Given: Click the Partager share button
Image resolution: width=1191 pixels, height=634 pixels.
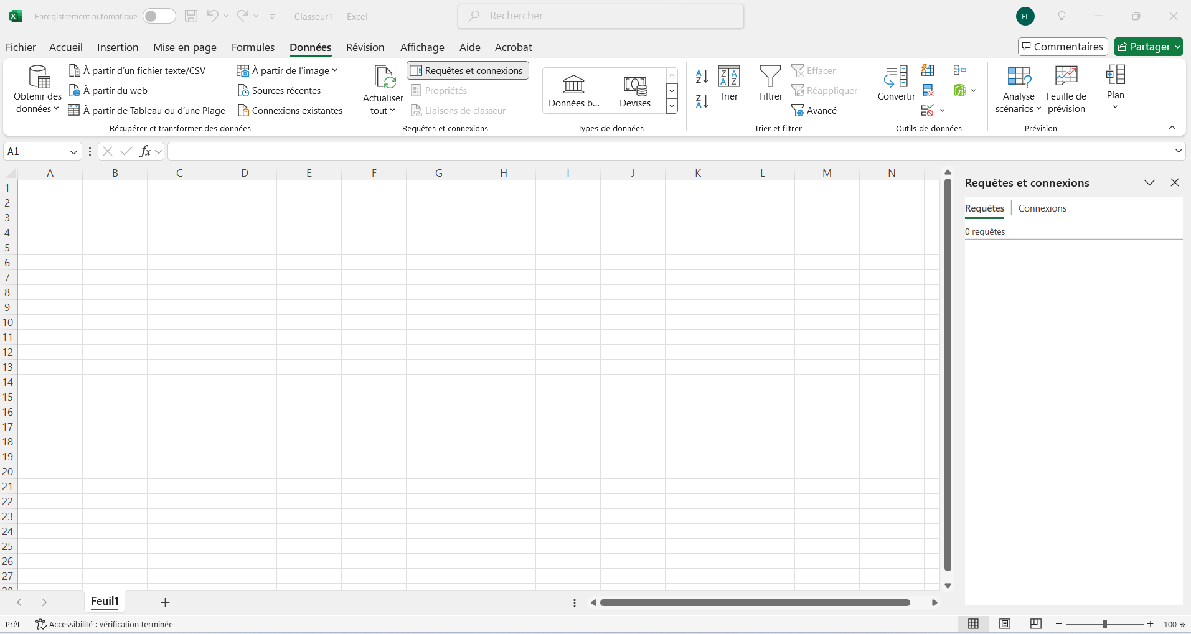Looking at the screenshot, I should pyautogui.click(x=1148, y=47).
